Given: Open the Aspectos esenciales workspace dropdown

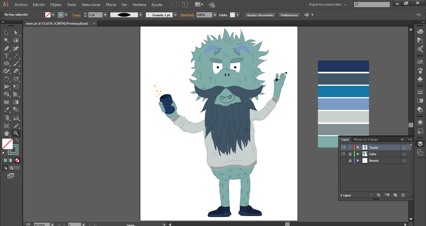Looking at the screenshot, I should [327, 5].
